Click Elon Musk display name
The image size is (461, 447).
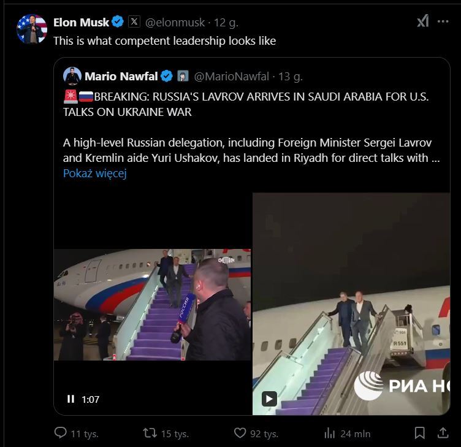[x=81, y=23]
